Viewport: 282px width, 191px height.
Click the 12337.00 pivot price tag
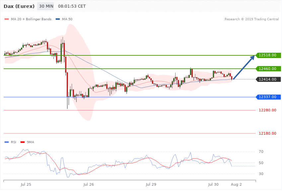(x=268, y=97)
